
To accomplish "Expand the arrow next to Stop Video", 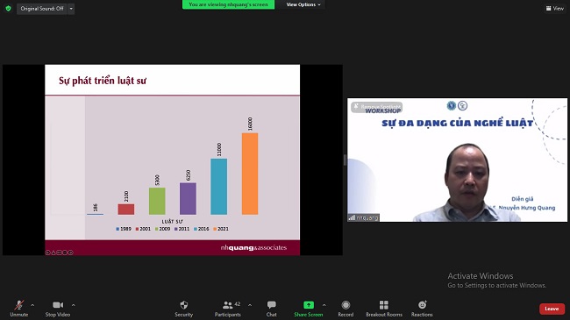I will 73,305.
